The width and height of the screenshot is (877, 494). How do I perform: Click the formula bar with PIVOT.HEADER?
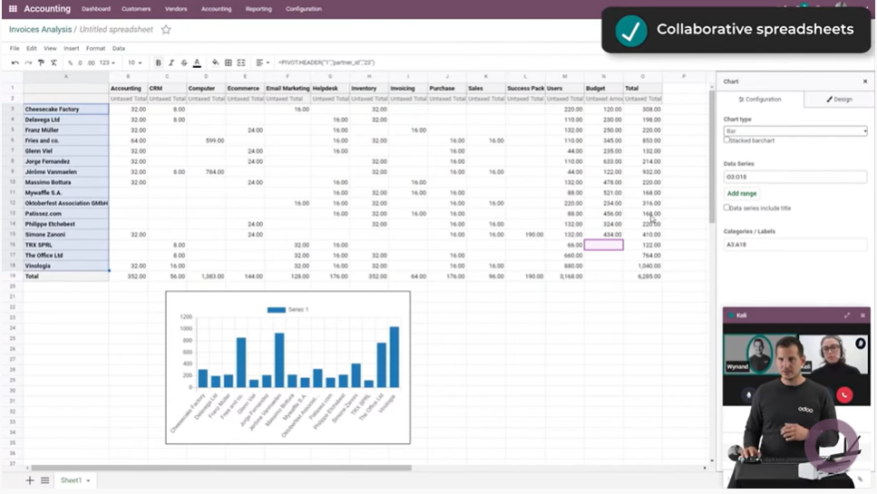(492, 63)
